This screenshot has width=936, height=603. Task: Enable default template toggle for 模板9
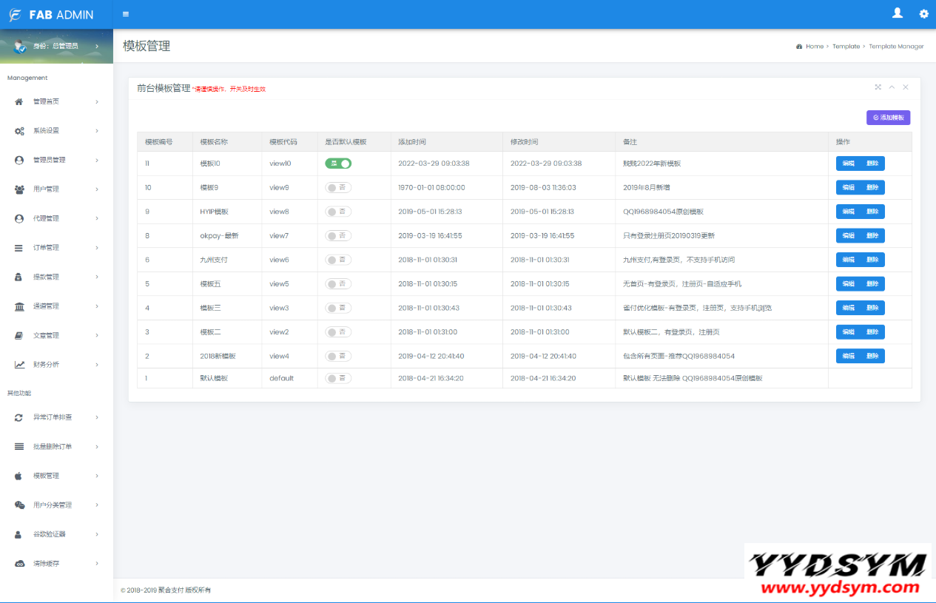tap(338, 188)
